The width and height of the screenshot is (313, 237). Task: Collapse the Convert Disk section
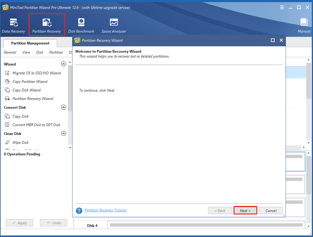pyautogui.click(x=64, y=107)
